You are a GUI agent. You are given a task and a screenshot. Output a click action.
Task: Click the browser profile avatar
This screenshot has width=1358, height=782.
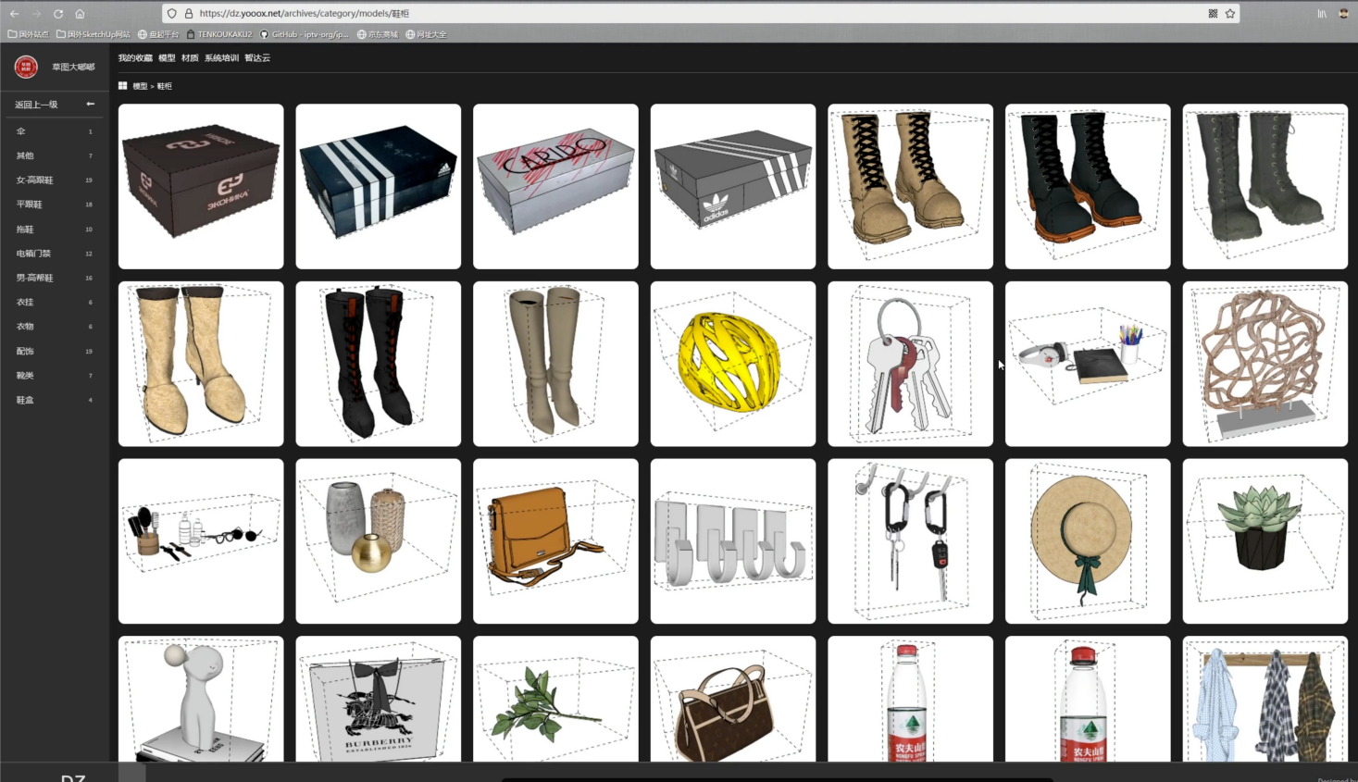click(x=1343, y=14)
